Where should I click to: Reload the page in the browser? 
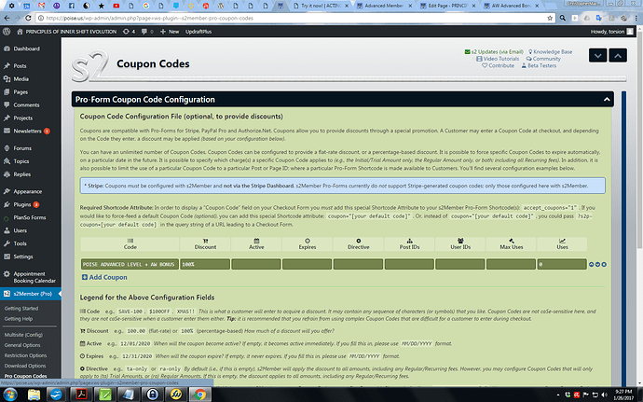coord(28,18)
